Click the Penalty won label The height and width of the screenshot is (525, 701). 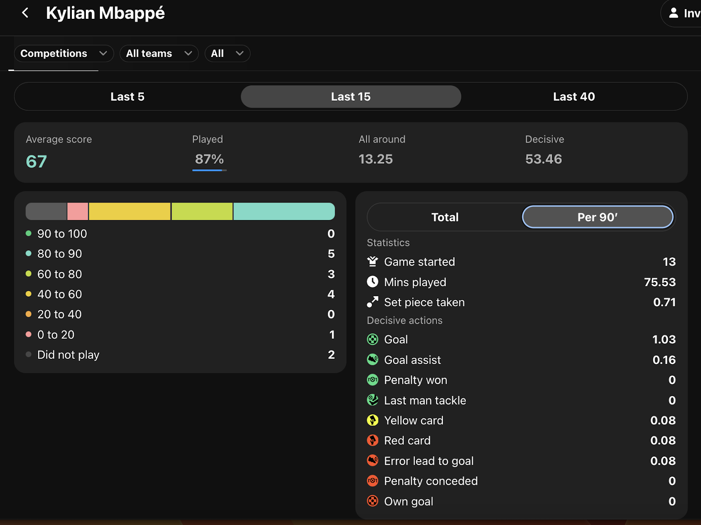click(x=416, y=380)
